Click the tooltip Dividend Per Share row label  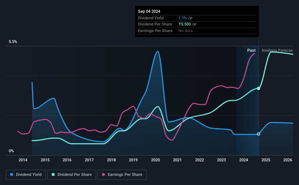coord(155,24)
